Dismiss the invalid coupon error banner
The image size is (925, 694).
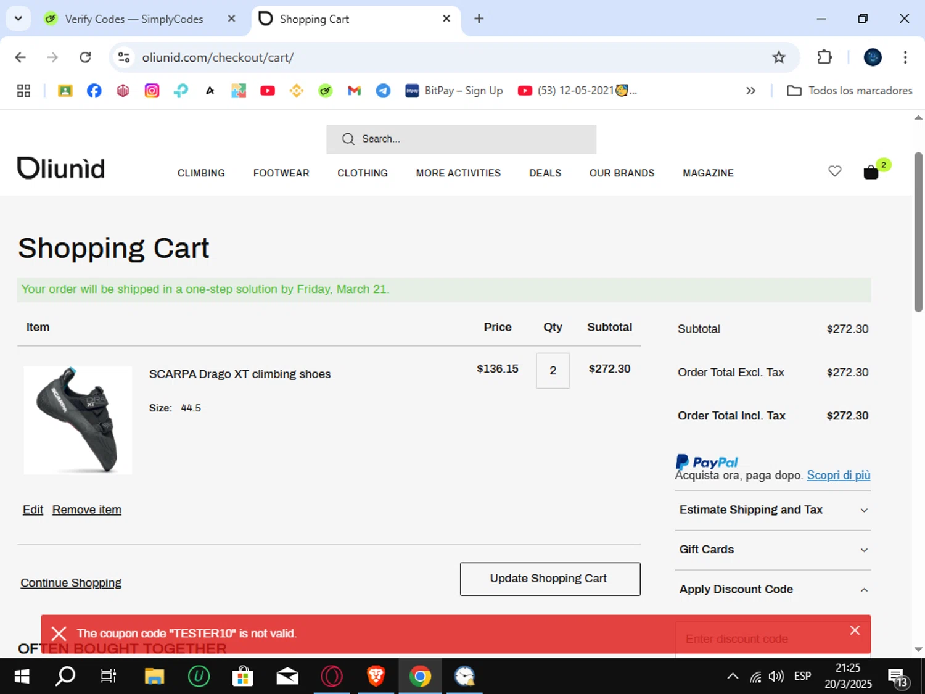tap(855, 630)
